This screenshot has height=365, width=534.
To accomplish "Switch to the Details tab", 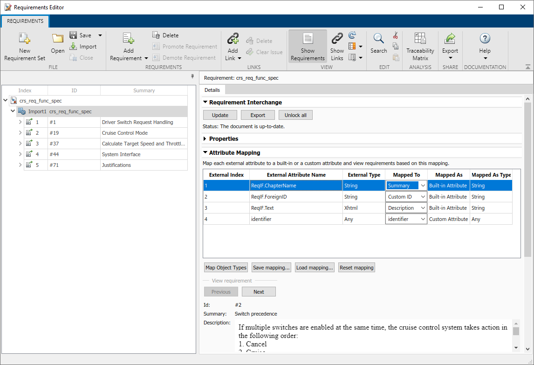I will (x=212, y=90).
